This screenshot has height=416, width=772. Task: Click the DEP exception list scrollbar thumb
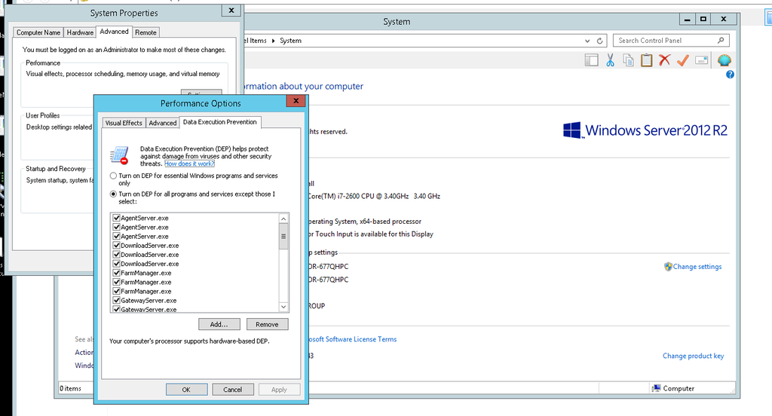283,237
